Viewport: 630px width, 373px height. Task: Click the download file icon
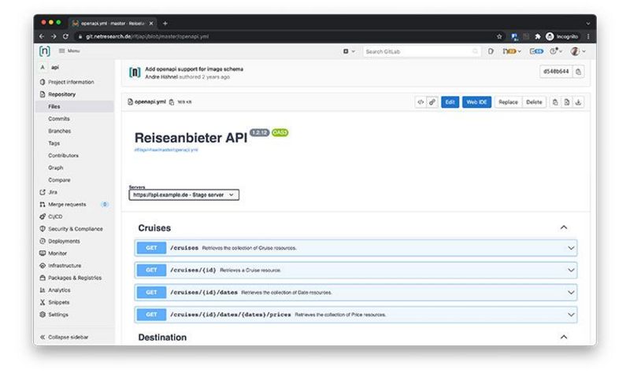tap(578, 102)
